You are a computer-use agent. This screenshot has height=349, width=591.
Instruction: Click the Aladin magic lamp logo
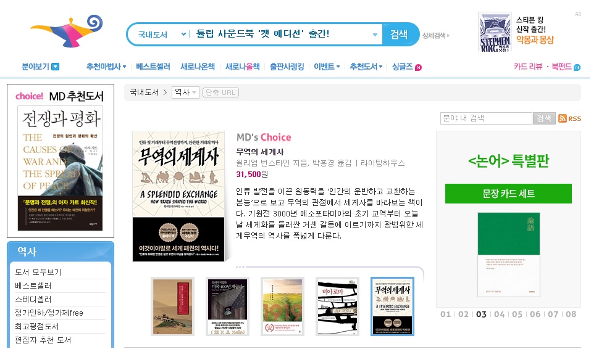(x=67, y=31)
